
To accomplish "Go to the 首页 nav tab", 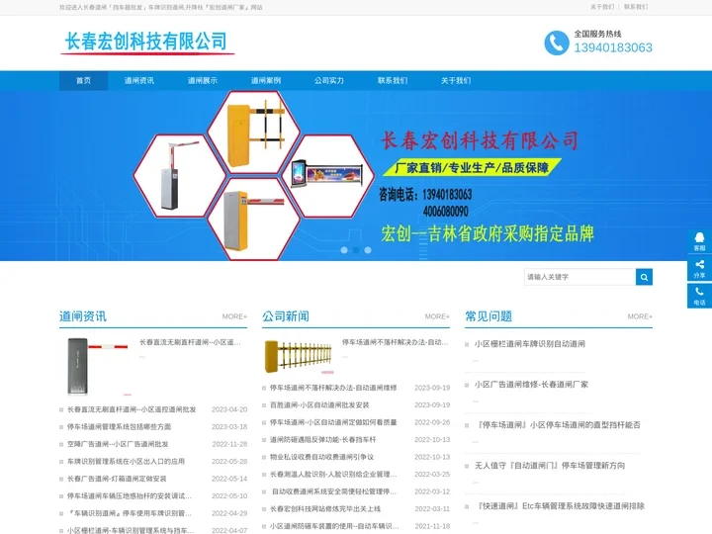I will [83, 81].
